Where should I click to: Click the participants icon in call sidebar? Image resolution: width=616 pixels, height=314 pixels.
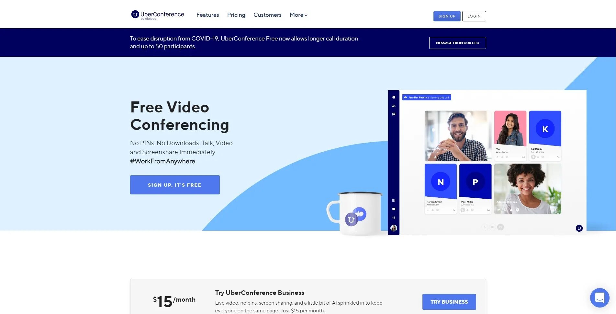click(394, 106)
